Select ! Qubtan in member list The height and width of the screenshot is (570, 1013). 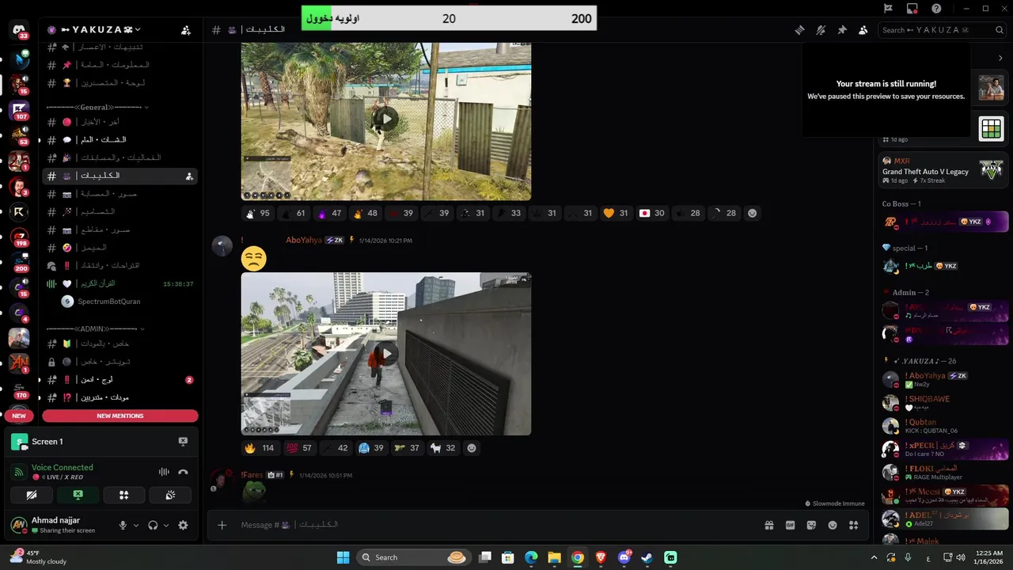tap(944, 426)
